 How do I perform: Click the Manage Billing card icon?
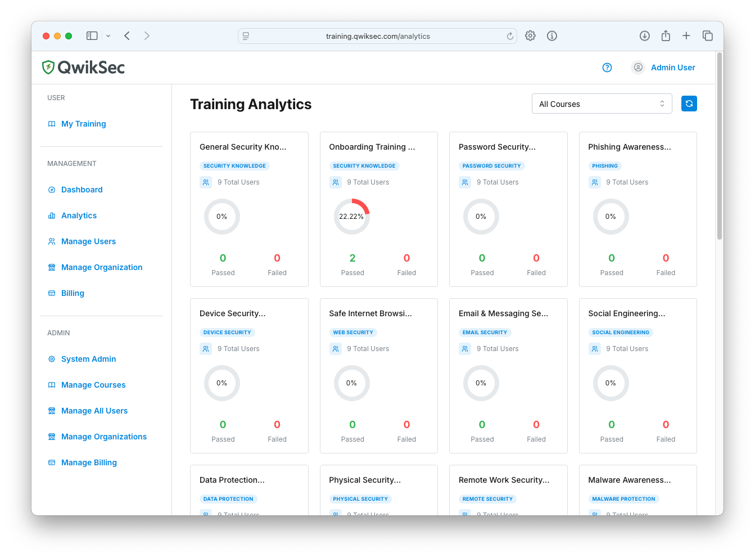(x=52, y=462)
